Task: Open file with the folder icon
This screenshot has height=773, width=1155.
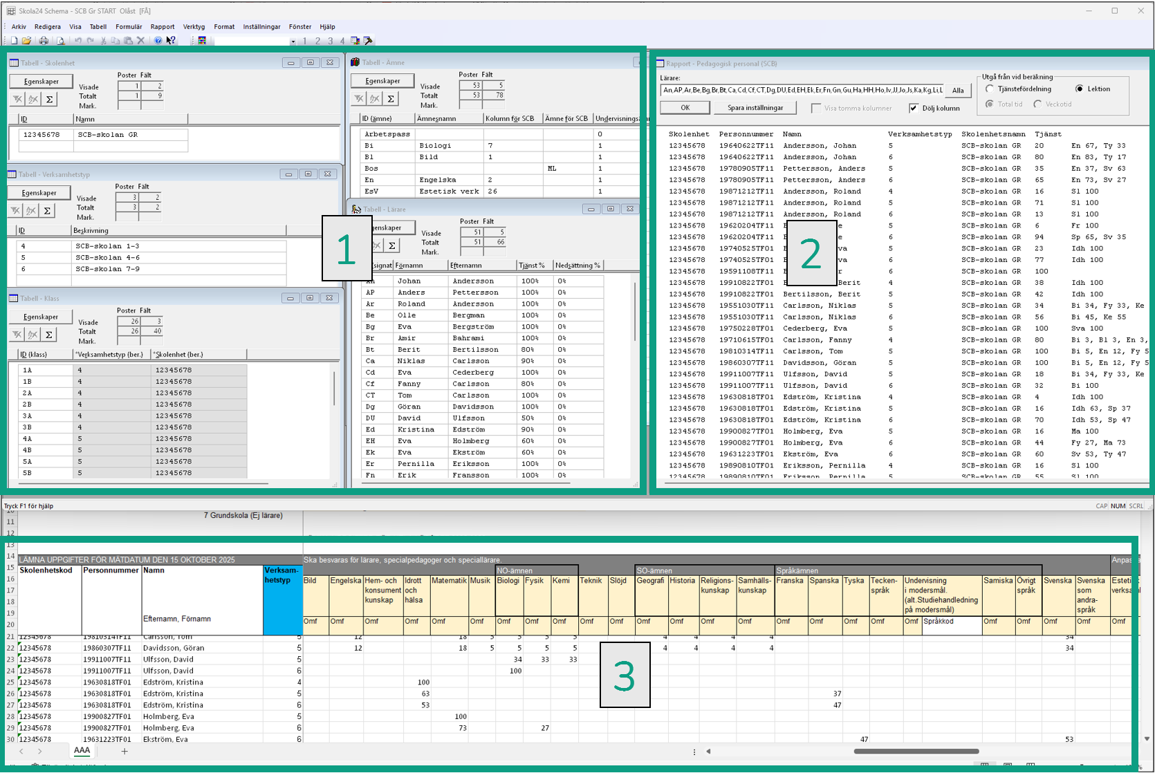Action: tap(26, 41)
